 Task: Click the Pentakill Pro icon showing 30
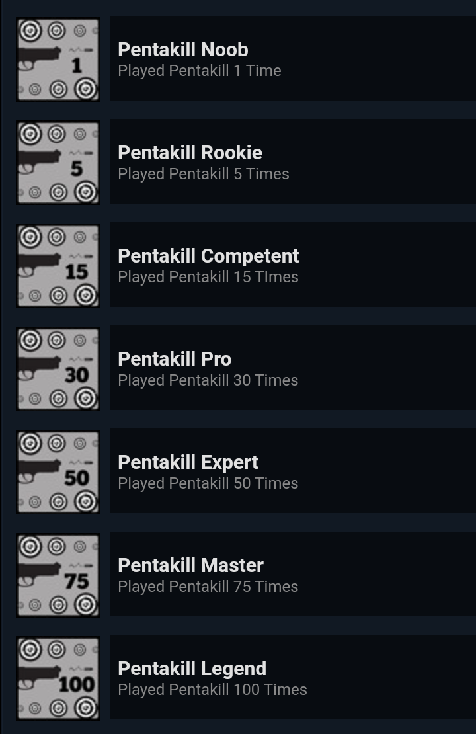58,368
